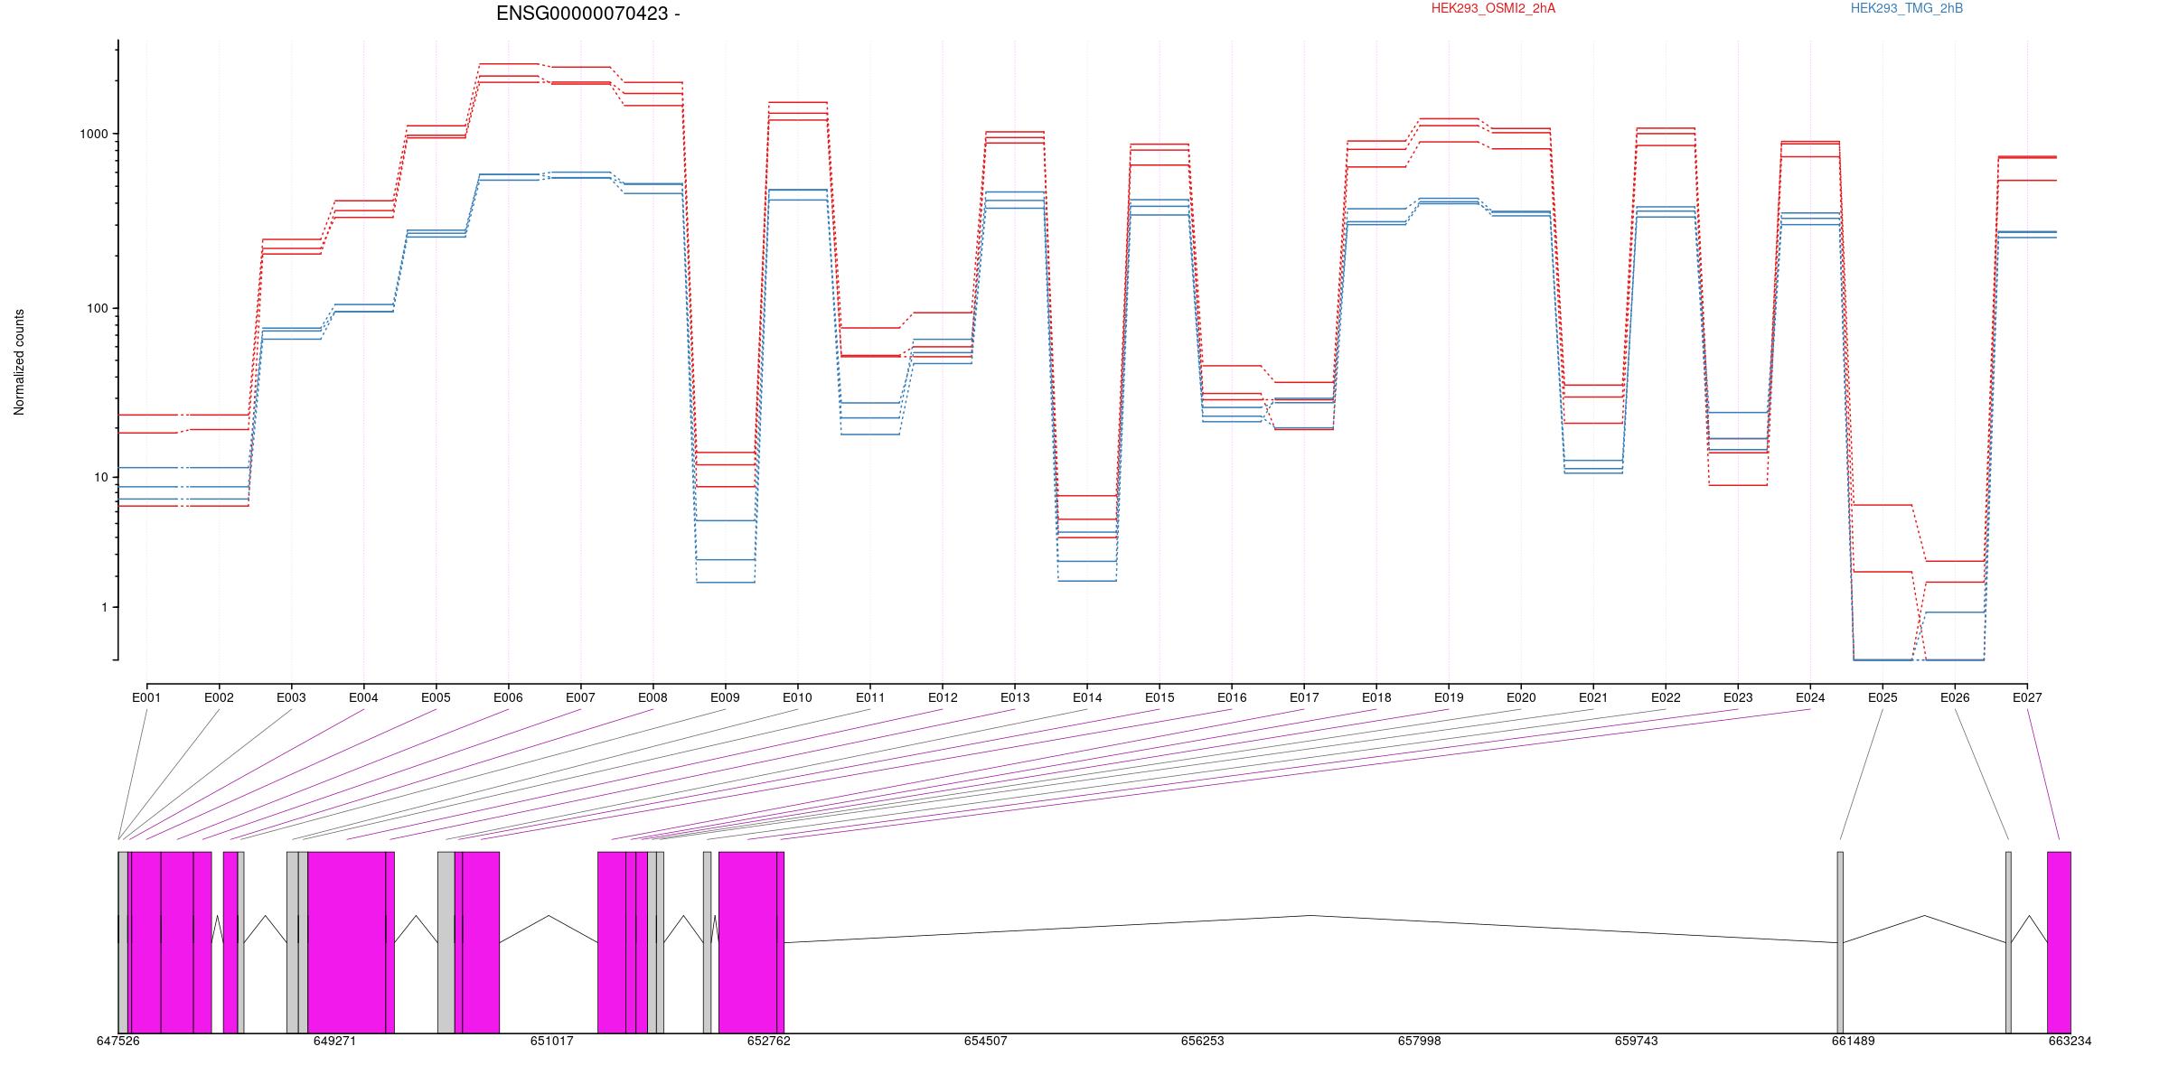Click exon label E018
The width and height of the screenshot is (2169, 1084).
click(1376, 697)
